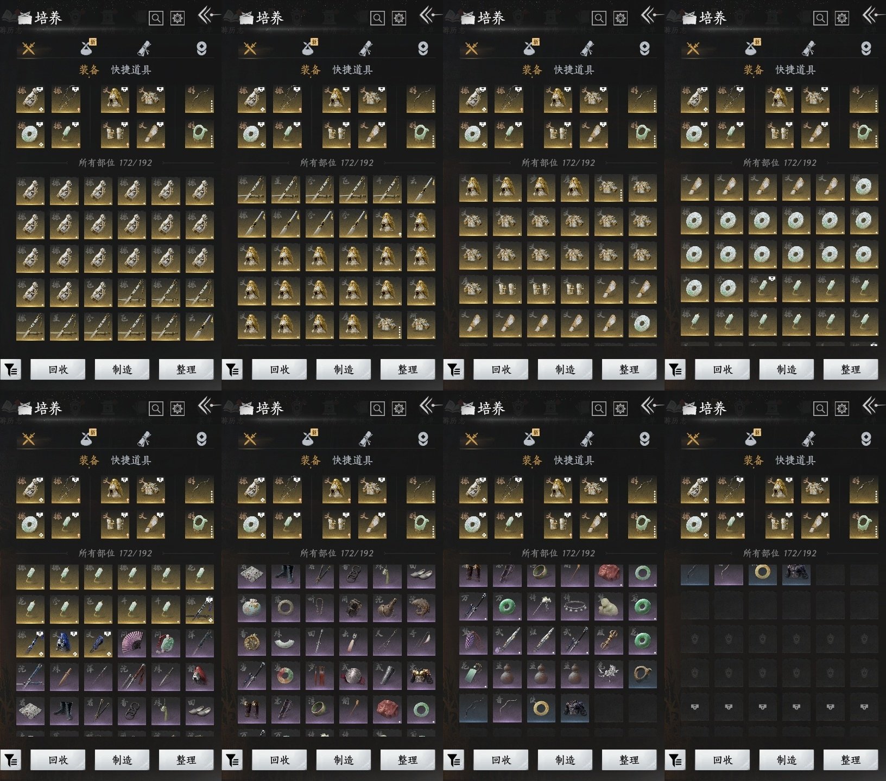The height and width of the screenshot is (781, 886).
Task: Open filter menu in the white pouches panel
Action: point(11,370)
